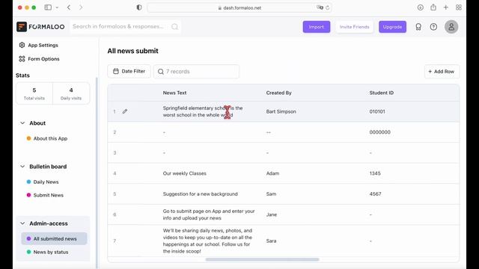Show Safari tab overview
Image resolution: width=479 pixels, height=269 pixels.
click(459, 7)
